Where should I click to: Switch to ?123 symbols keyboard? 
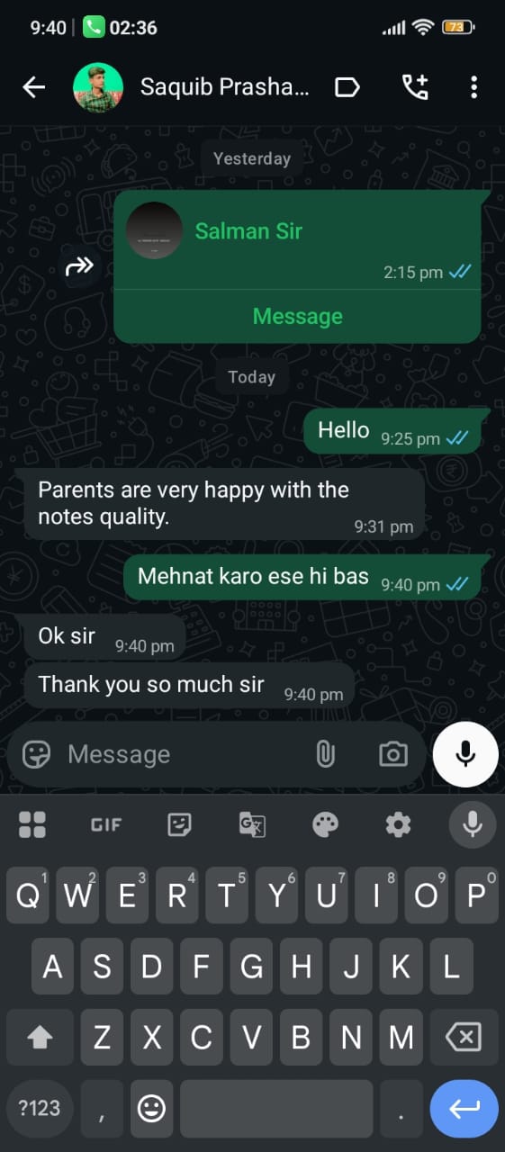40,1108
